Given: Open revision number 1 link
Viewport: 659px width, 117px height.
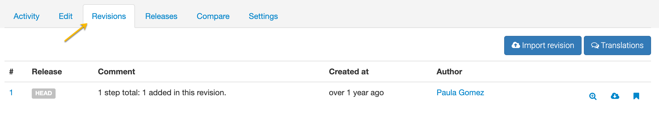Looking at the screenshot, I should tap(11, 93).
